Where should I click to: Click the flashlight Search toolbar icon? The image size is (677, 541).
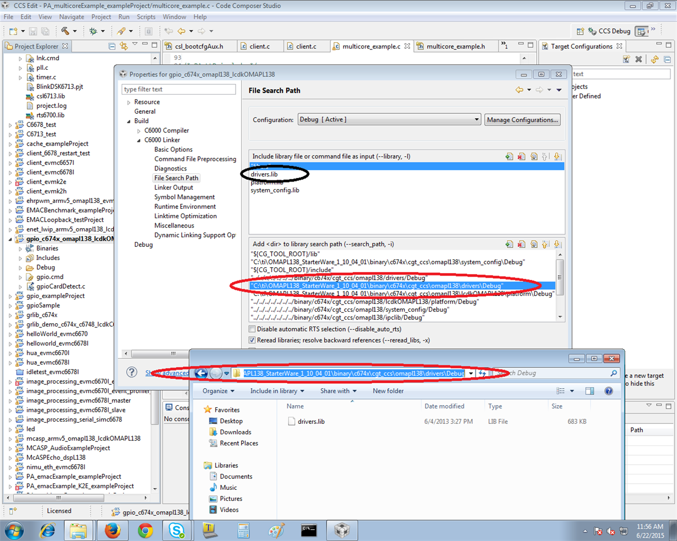click(x=121, y=31)
